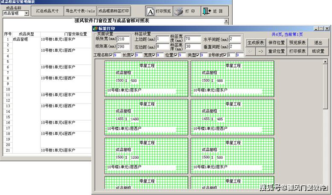
Task: Click the 纸张宽 field showing 210
Action: (123, 39)
